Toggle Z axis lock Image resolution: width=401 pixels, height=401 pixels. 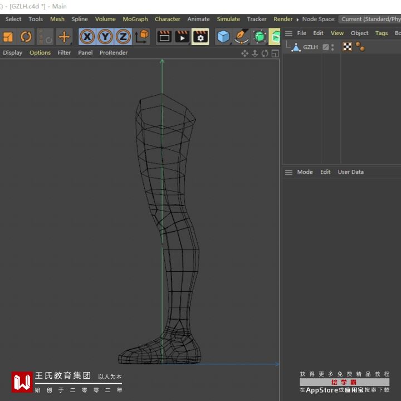coord(123,37)
